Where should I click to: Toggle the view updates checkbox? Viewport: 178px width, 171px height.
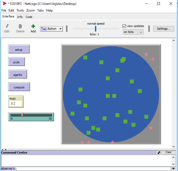coord(124,26)
